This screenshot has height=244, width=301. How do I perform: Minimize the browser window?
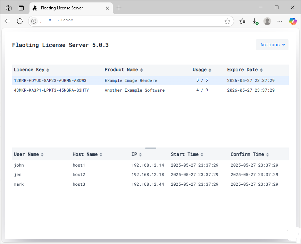[x=261, y=7]
